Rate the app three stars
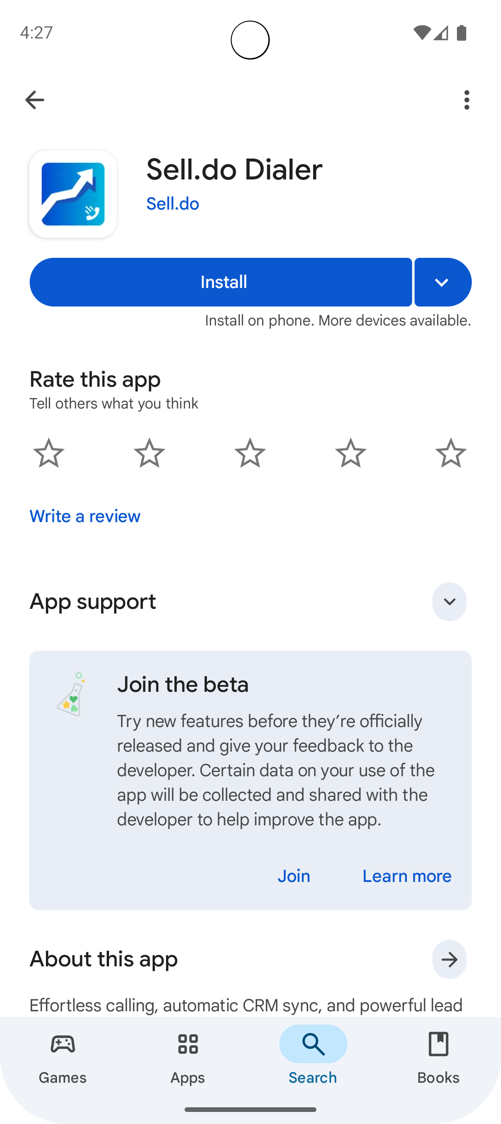 tap(250, 453)
